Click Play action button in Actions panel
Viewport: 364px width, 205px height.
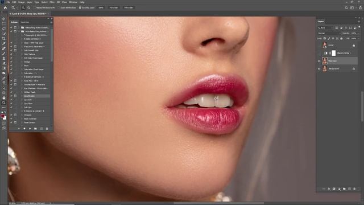click(x=30, y=129)
